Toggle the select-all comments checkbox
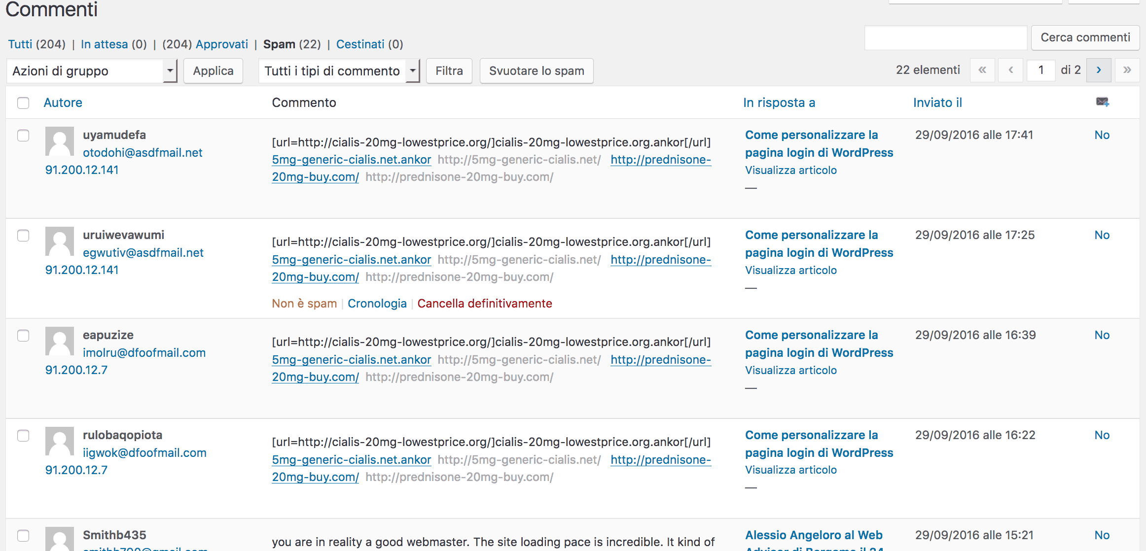Screen dimensions: 1146x551 point(23,103)
